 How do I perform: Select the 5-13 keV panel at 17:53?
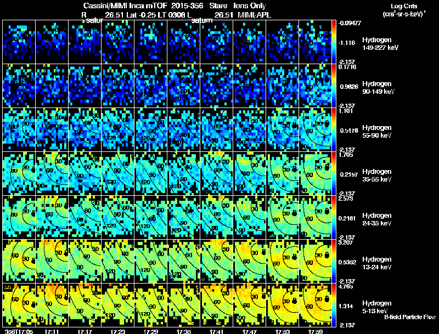pos(283,305)
